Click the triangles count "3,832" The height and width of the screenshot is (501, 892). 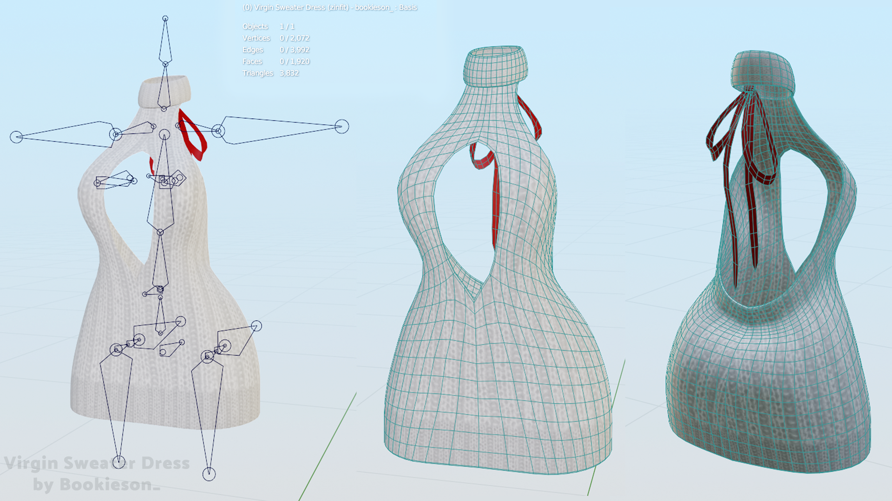289,73
